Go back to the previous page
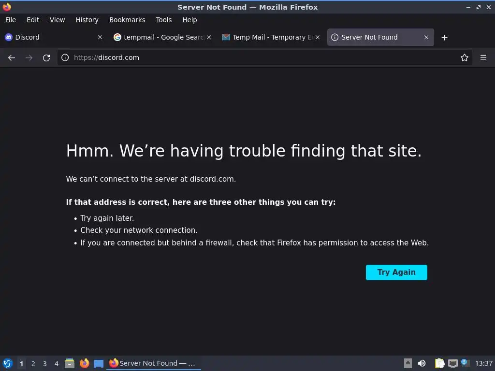The height and width of the screenshot is (371, 495). pos(12,58)
